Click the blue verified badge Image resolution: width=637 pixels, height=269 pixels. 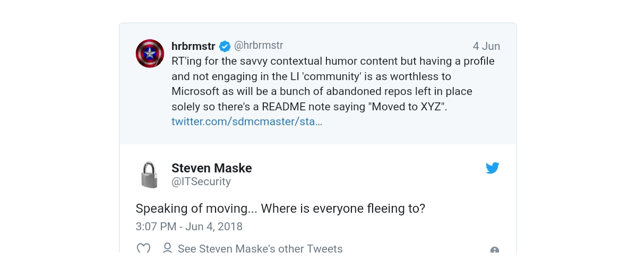(225, 46)
